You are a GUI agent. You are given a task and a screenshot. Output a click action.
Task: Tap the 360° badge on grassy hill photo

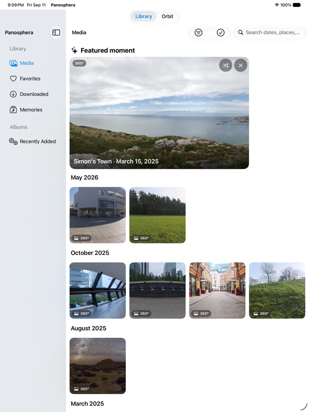pos(261,314)
